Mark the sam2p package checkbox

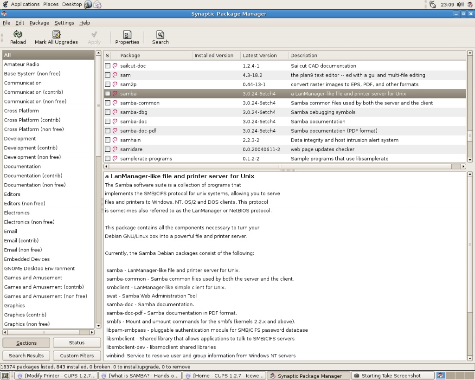[x=108, y=84]
